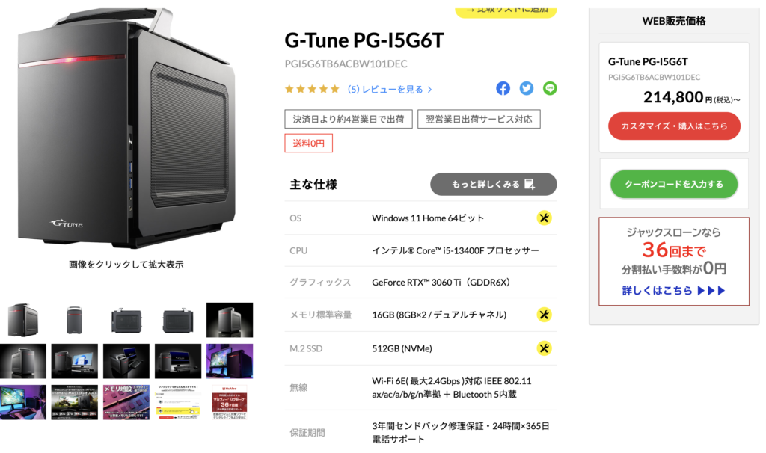This screenshot has width=766, height=453.
Task: Click the five-star rating icons
Action: tap(312, 90)
